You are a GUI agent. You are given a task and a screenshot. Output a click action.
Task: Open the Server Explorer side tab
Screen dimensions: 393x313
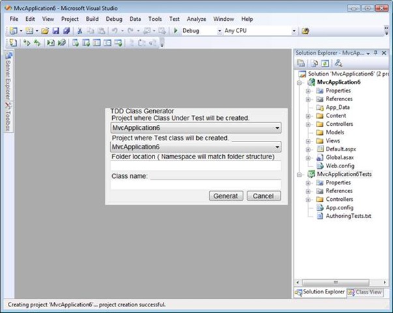[x=8, y=76]
